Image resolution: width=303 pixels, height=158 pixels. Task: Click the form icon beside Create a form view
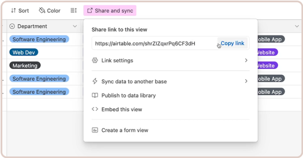pyautogui.click(x=95, y=130)
